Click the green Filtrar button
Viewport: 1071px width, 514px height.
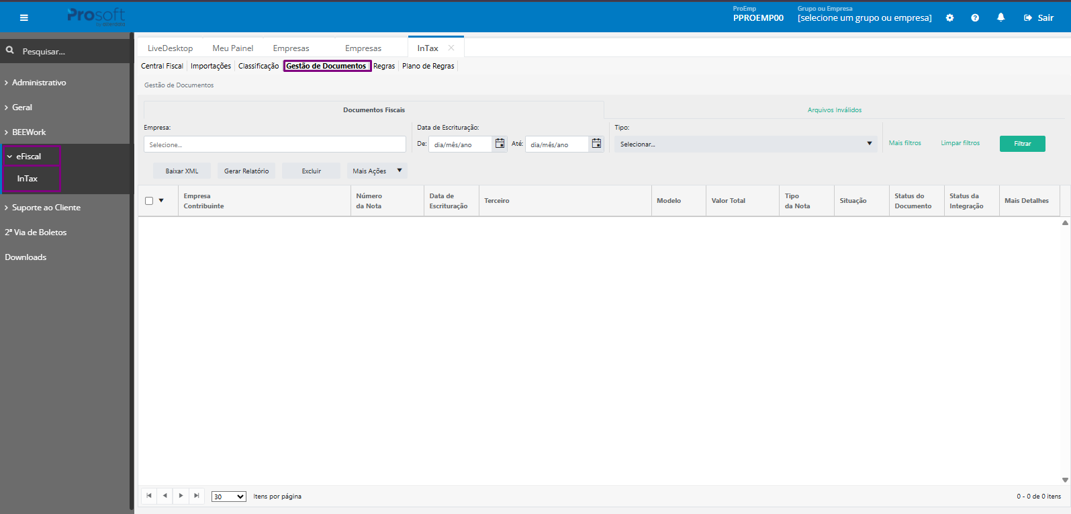pyautogui.click(x=1022, y=144)
